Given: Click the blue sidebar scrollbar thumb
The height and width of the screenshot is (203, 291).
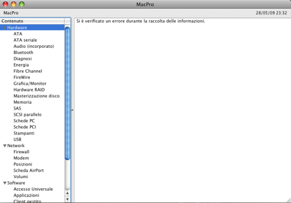Looking at the screenshot, I should click(x=68, y=93).
